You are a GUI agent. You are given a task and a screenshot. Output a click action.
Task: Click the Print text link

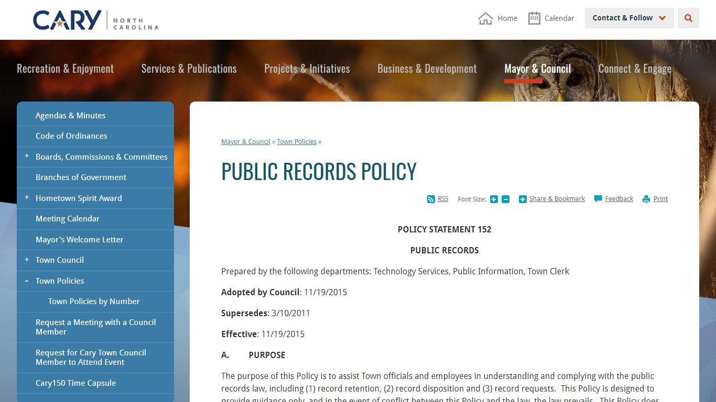[x=660, y=199]
